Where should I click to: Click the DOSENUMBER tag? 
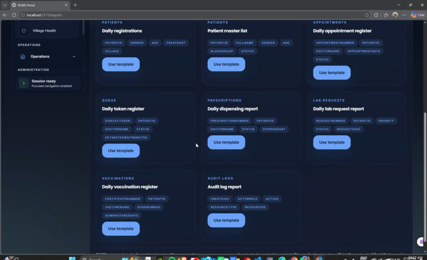coord(148,207)
